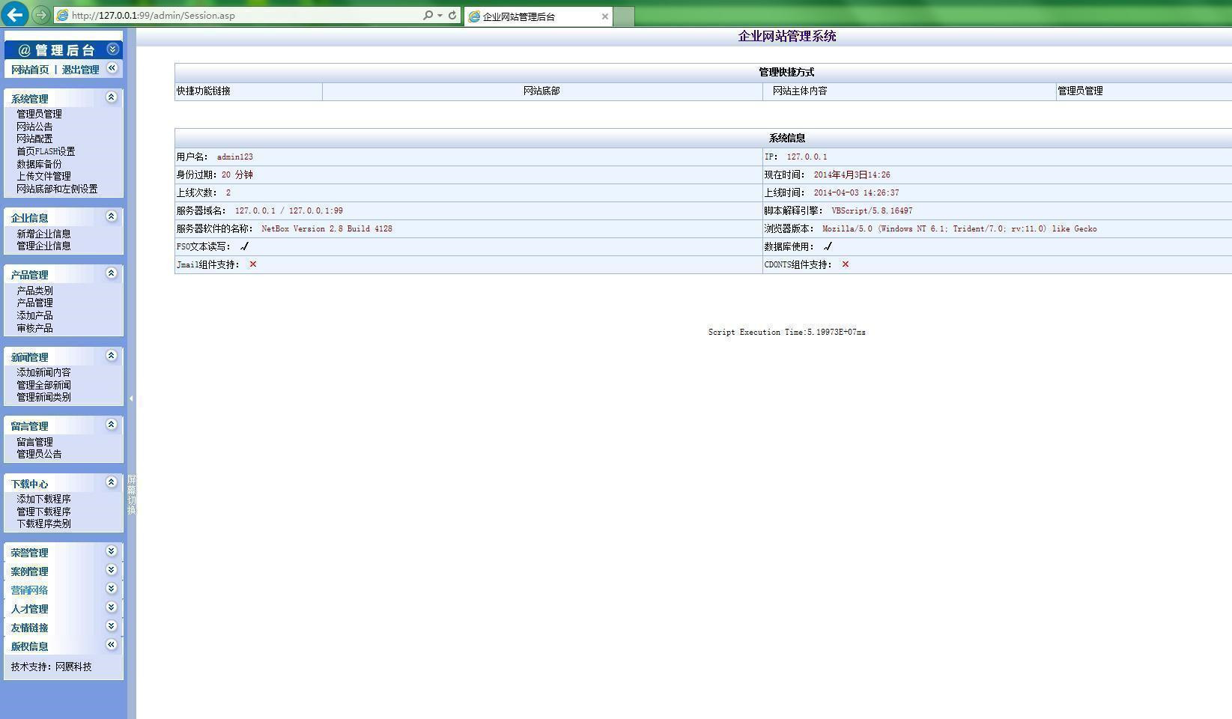Viewport: 1232px width, 719px height.
Task: Click sidebar hide arrow on divider
Action: tap(131, 398)
